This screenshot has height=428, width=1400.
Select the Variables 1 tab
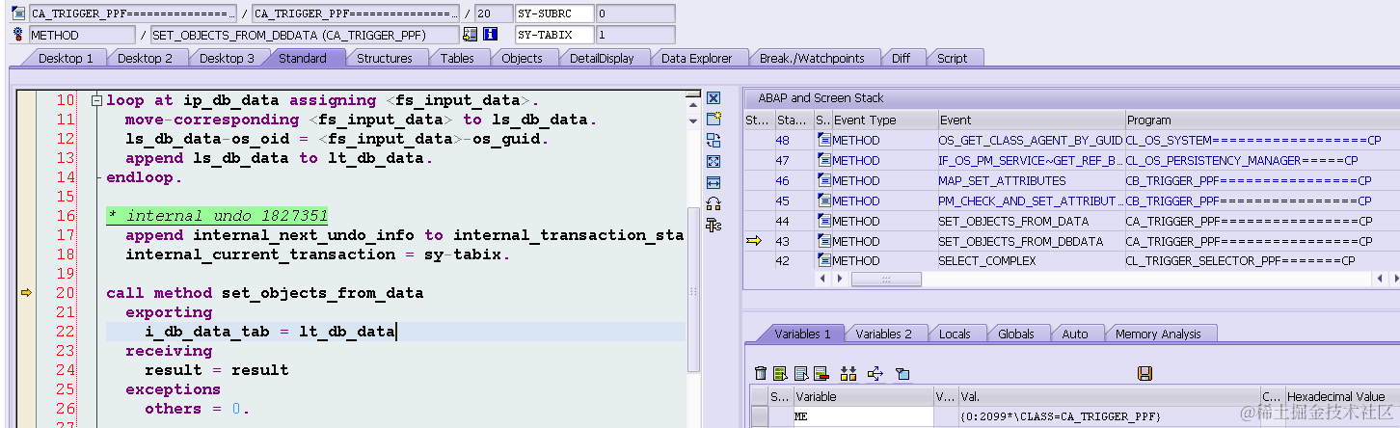click(802, 334)
